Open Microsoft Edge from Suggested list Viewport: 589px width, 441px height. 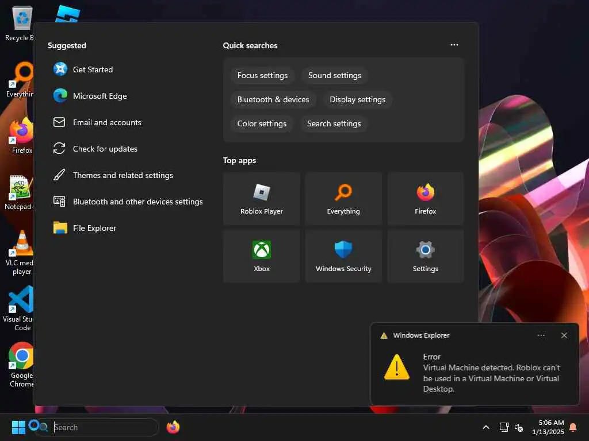click(x=90, y=96)
